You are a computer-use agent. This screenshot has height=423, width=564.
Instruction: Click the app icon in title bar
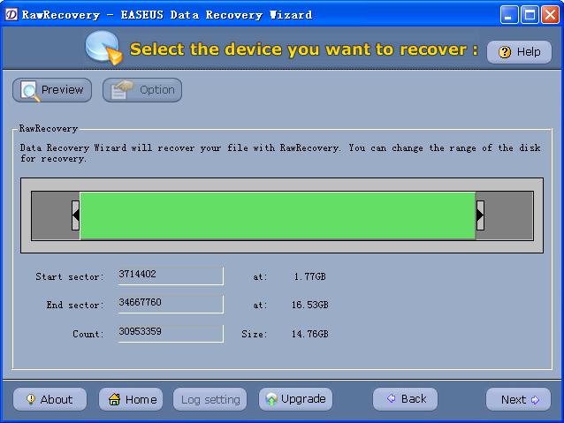pos(11,15)
